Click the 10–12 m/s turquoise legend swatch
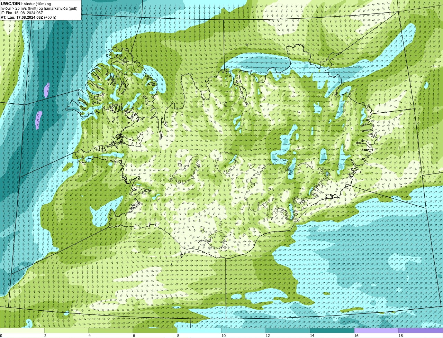This screenshot has width=443, height=338. [244, 330]
